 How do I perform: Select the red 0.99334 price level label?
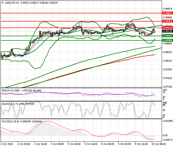click(x=167, y=28)
